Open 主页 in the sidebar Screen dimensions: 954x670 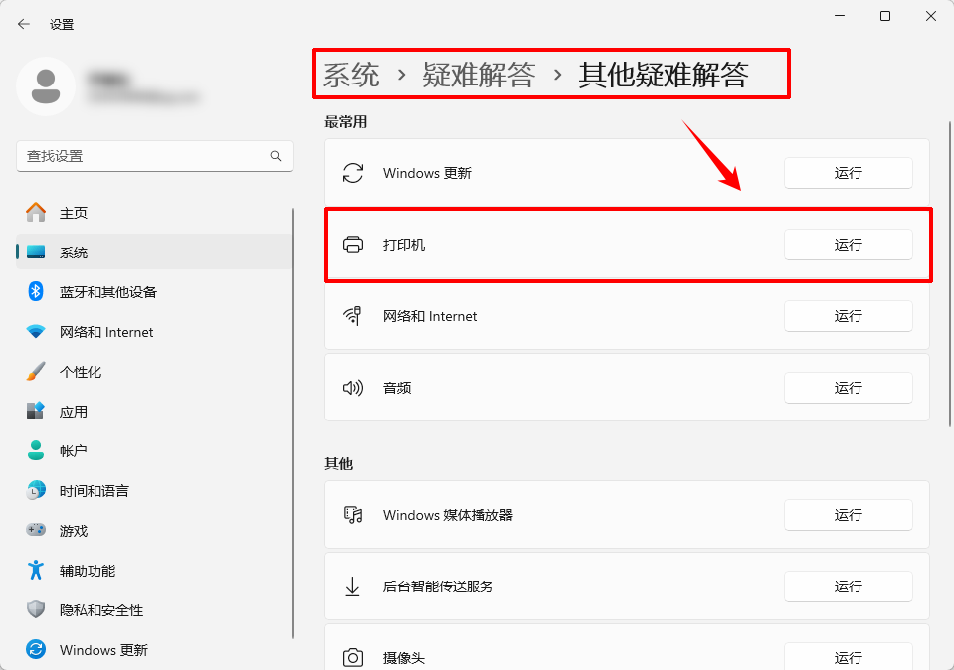point(154,212)
